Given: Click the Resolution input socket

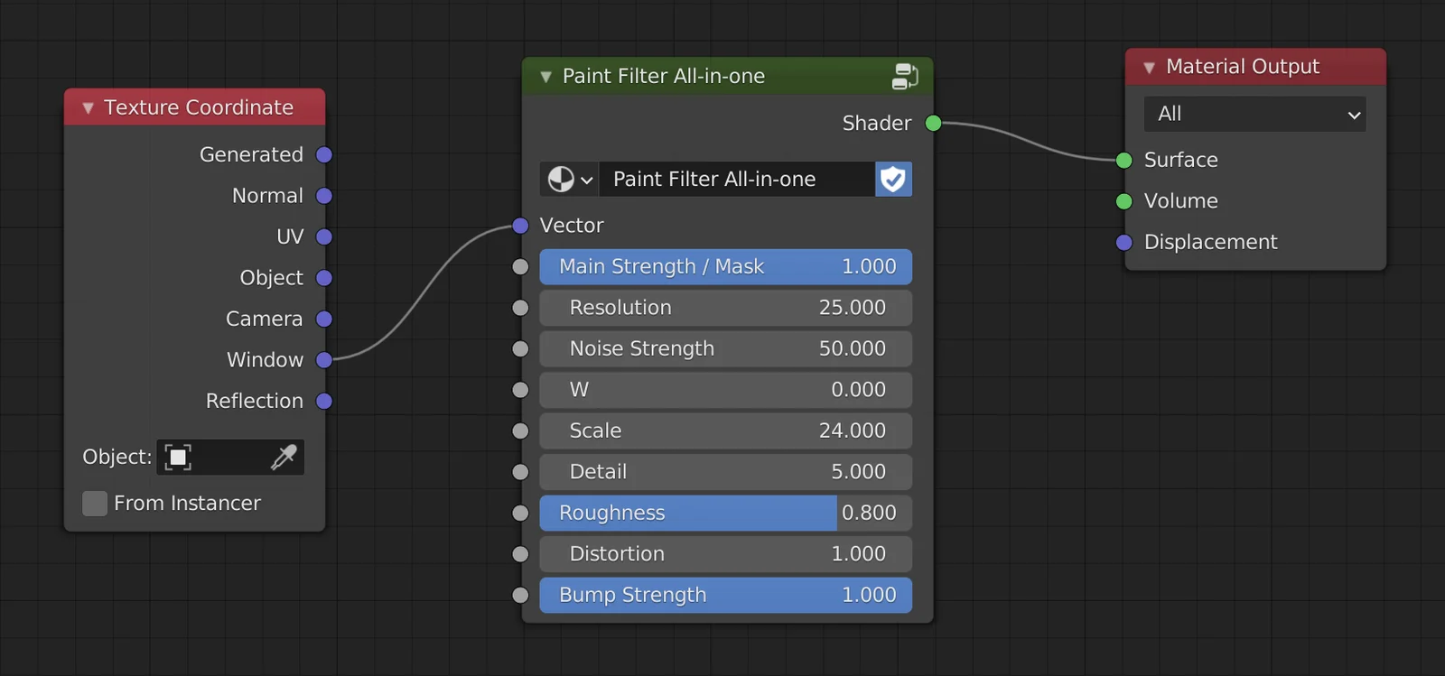Looking at the screenshot, I should coord(520,308).
